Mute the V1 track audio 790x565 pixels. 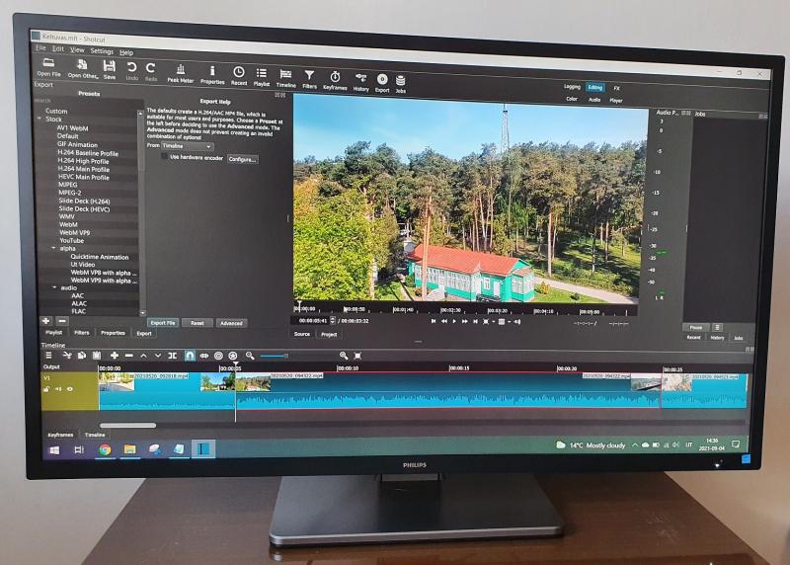coord(58,389)
